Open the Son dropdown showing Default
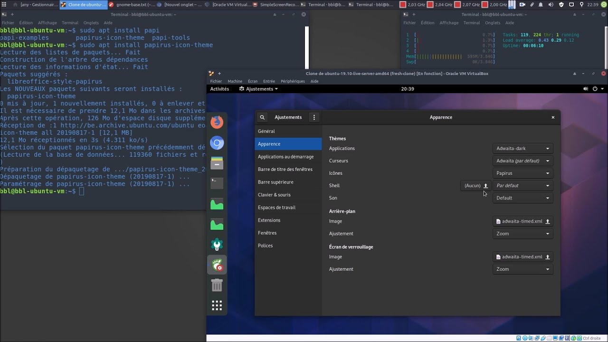The image size is (608, 342). (x=523, y=198)
